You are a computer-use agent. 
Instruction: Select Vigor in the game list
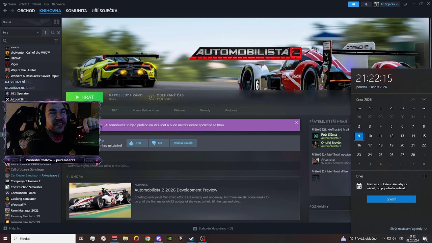click(15, 64)
